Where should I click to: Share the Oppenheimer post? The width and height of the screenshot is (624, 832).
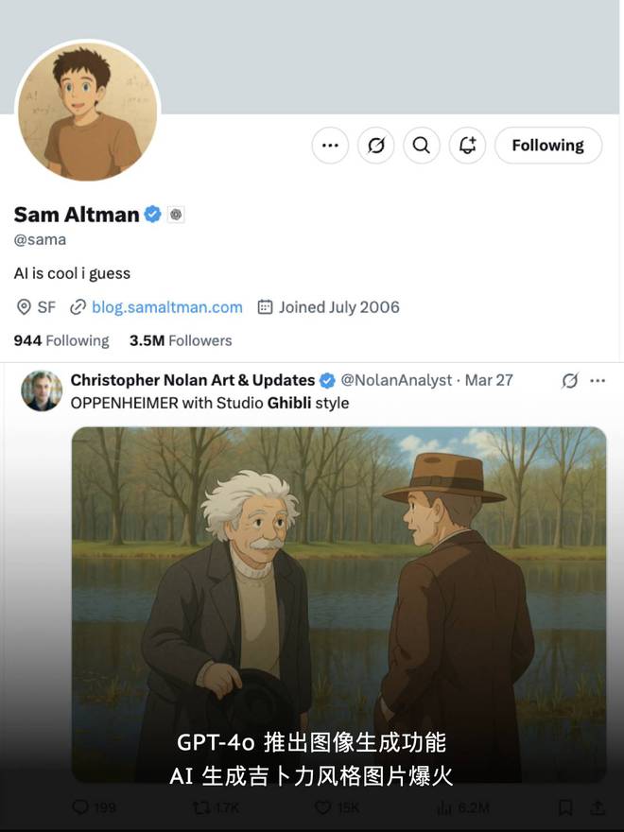click(x=598, y=807)
